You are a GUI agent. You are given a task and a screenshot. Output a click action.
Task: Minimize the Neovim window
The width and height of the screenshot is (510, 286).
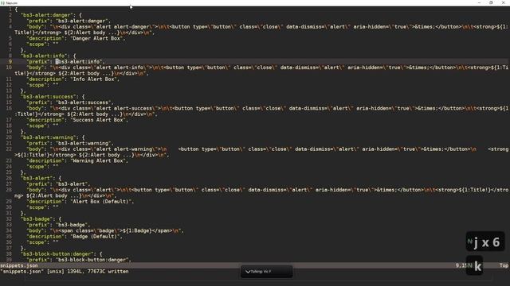[479, 2]
